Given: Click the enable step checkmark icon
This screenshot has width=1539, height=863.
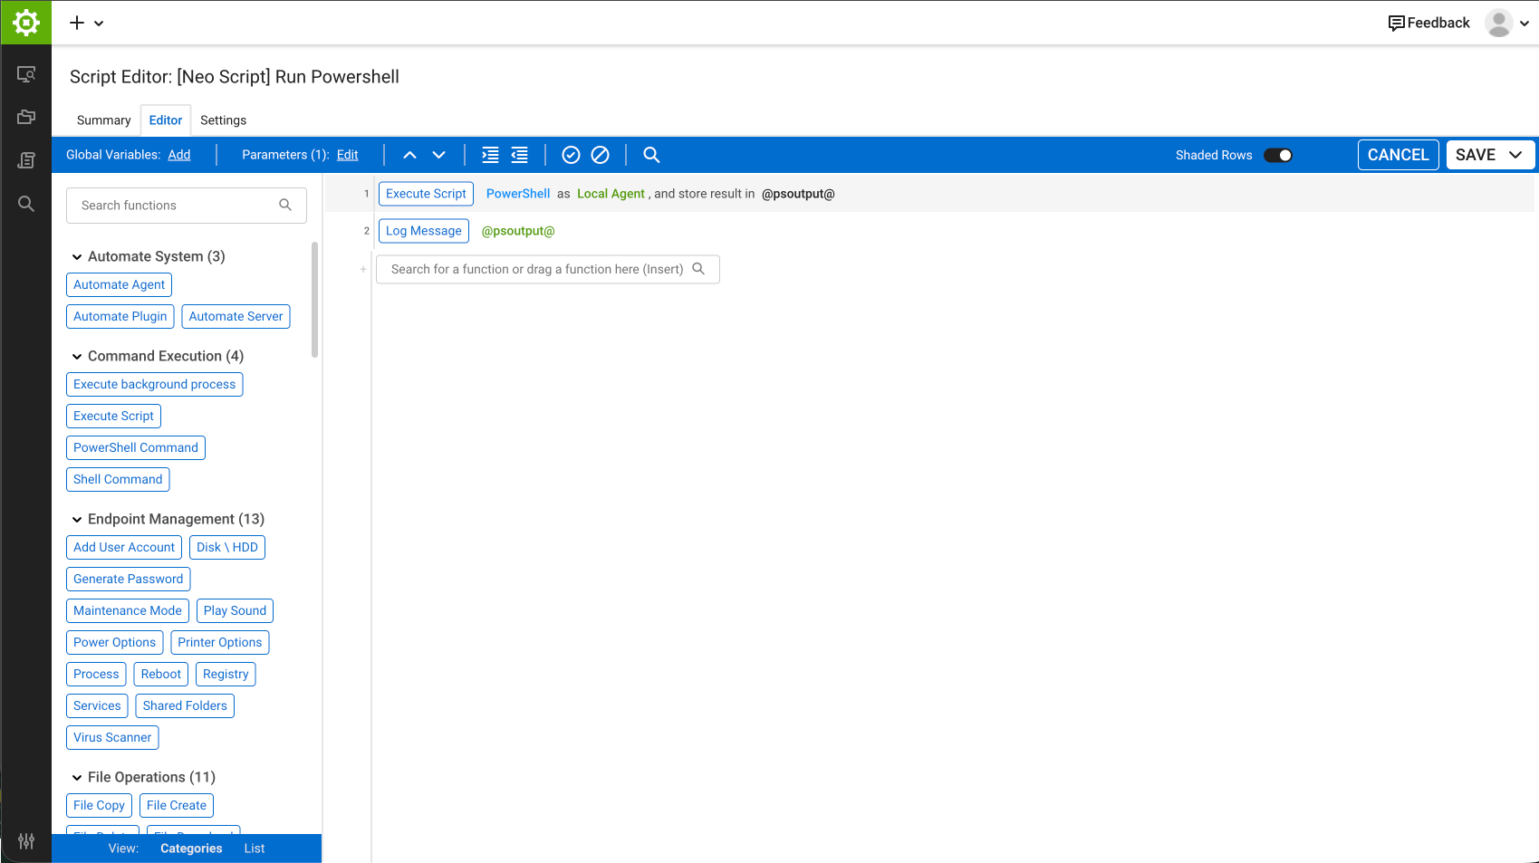Looking at the screenshot, I should 571,155.
